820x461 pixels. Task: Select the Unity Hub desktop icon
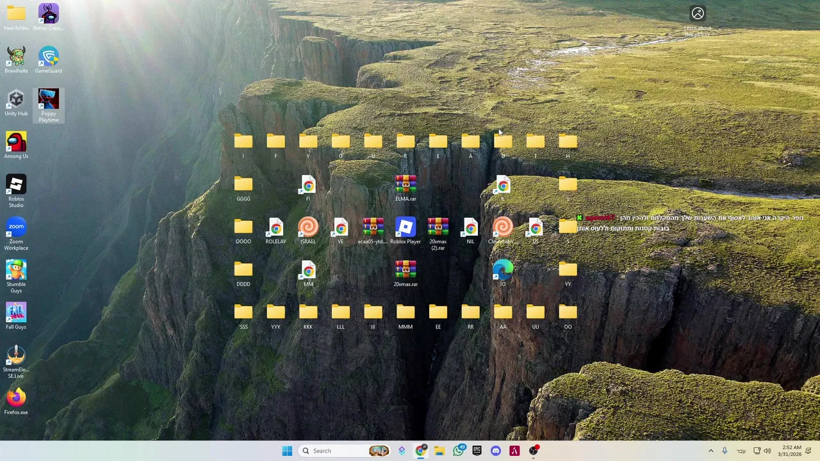point(16,102)
